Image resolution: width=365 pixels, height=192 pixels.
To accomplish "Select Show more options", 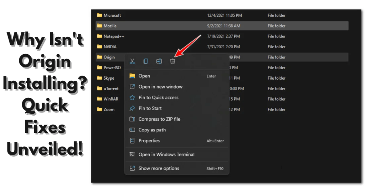I will [177, 168].
